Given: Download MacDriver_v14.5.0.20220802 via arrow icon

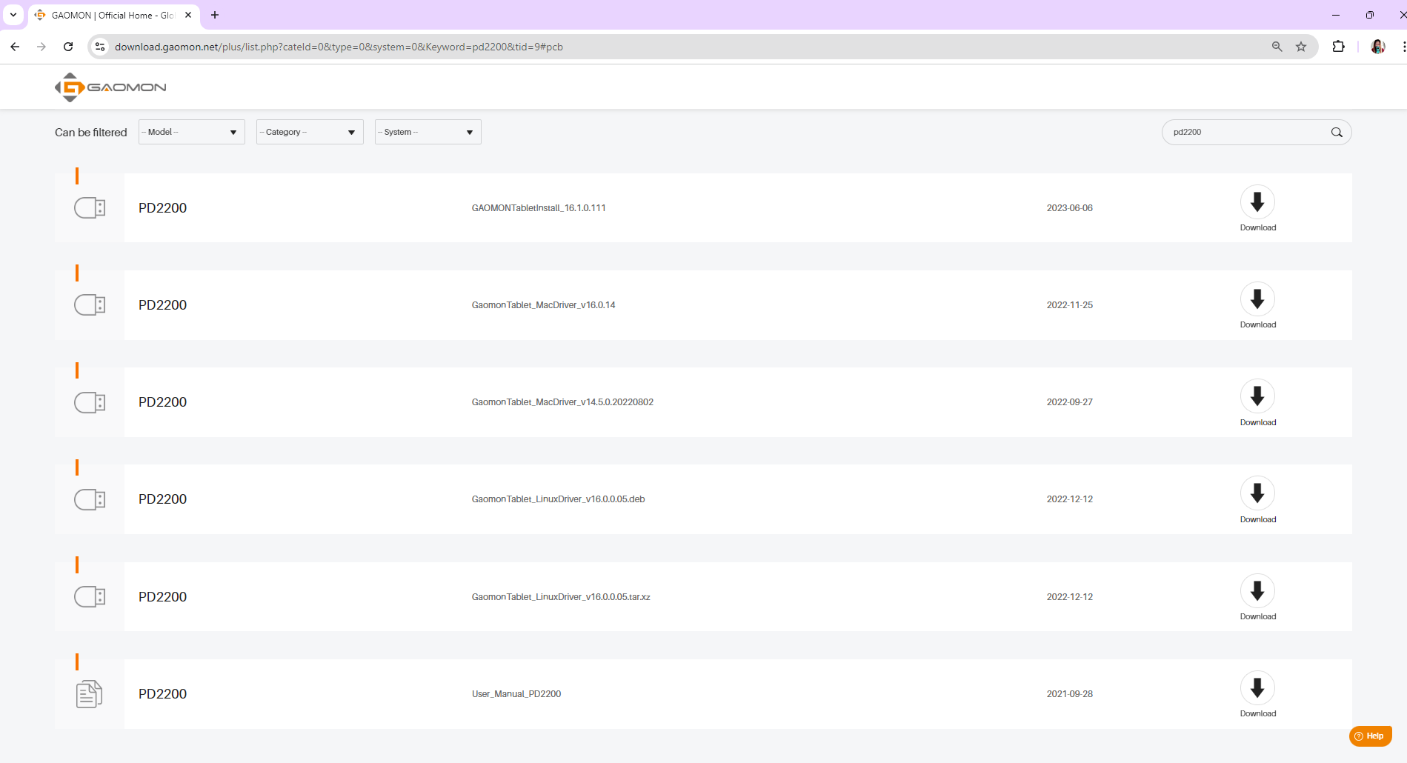Looking at the screenshot, I should pos(1257,396).
